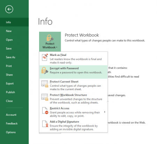Click the Encrypt with Password lock icon
Viewport: 157px width, 144px height.
(x=45, y=70)
